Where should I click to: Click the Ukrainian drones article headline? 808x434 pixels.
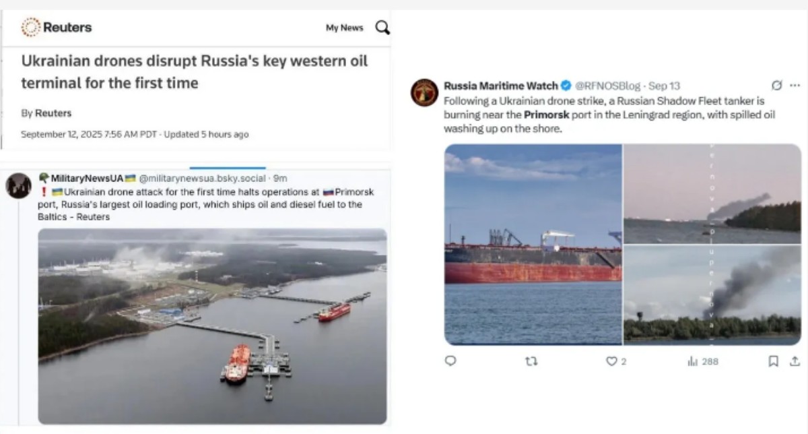pos(195,72)
